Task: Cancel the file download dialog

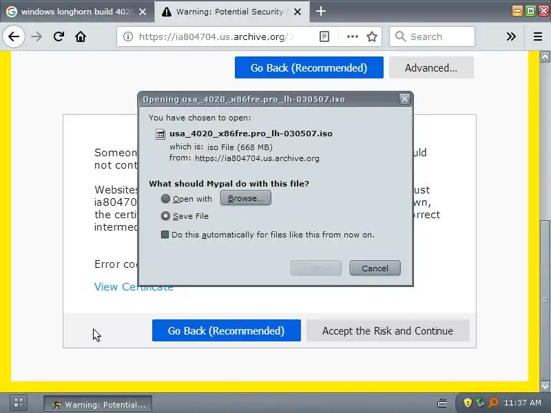Action: coord(375,268)
